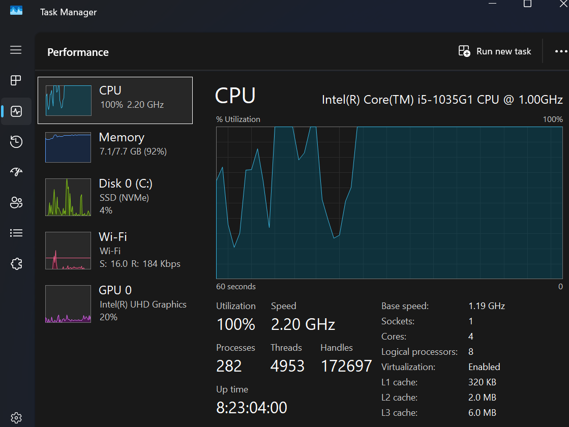Click the Run new task button
This screenshot has width=569, height=427.
tap(494, 51)
